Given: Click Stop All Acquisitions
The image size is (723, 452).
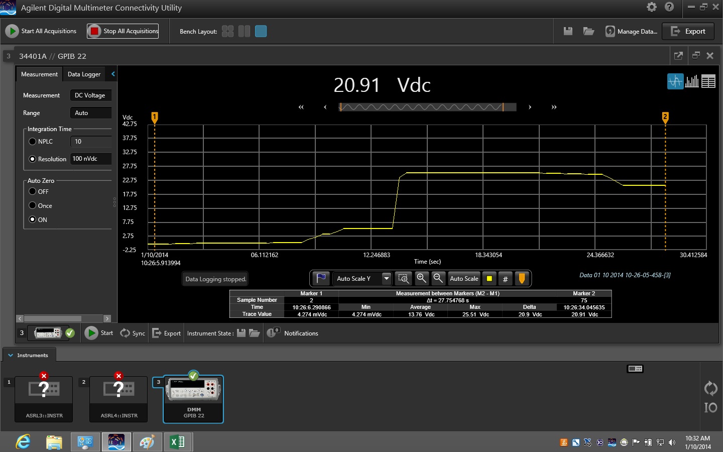Looking at the screenshot, I should 123,31.
